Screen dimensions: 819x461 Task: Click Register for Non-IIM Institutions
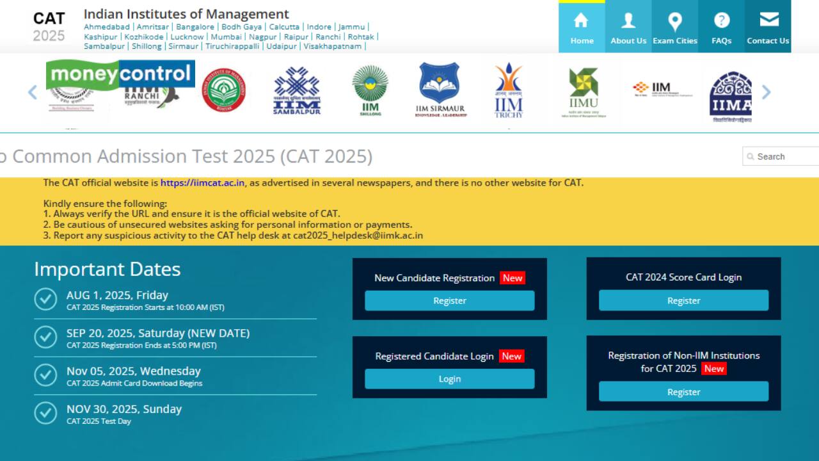pos(683,392)
